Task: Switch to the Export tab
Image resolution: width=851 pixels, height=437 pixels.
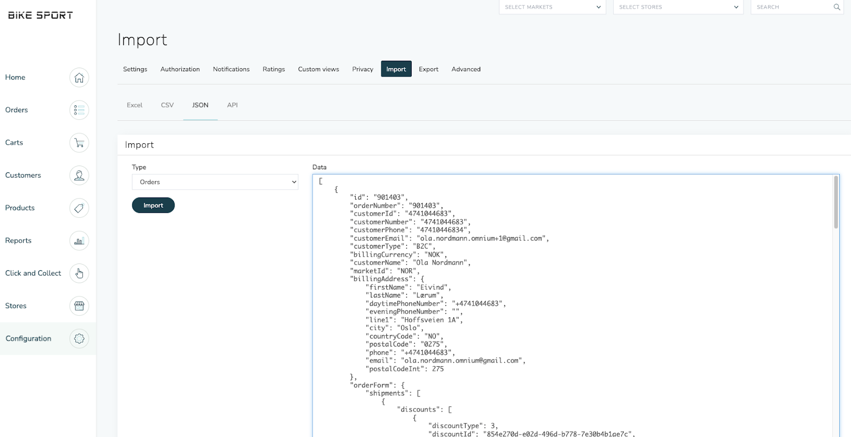Action: 429,69
